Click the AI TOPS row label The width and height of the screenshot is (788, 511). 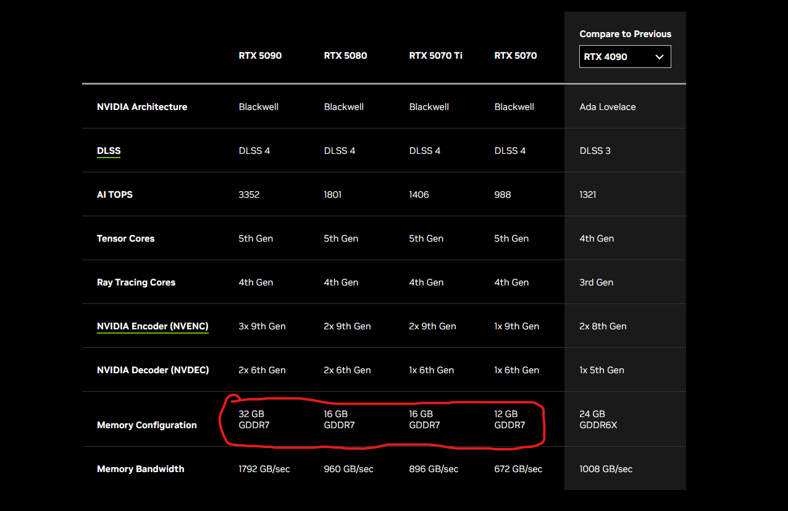point(115,195)
